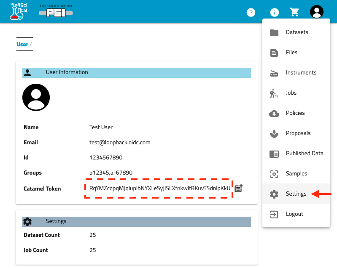The image size is (337, 268).
Task: Open the shopping cart icon
Action: [x=294, y=12]
